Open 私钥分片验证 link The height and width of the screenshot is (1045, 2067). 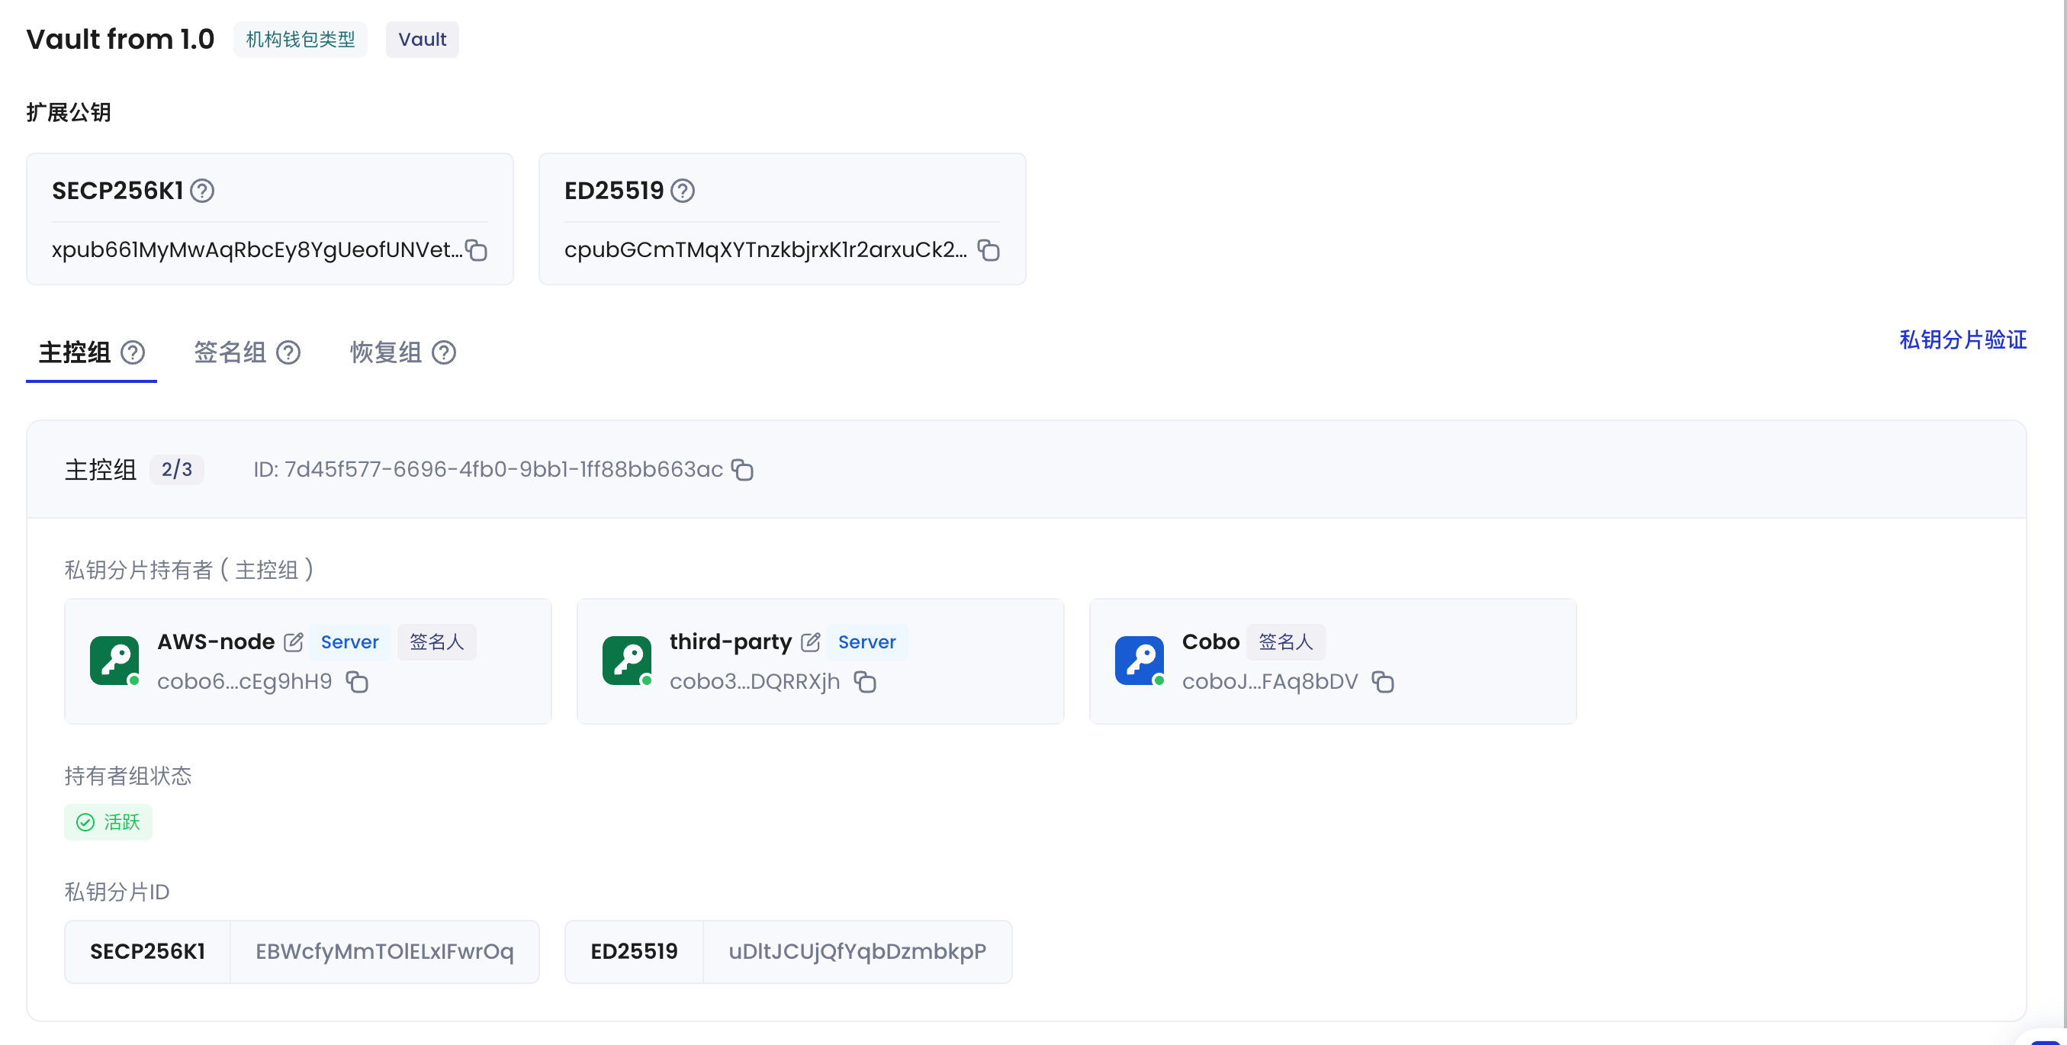click(x=1962, y=339)
